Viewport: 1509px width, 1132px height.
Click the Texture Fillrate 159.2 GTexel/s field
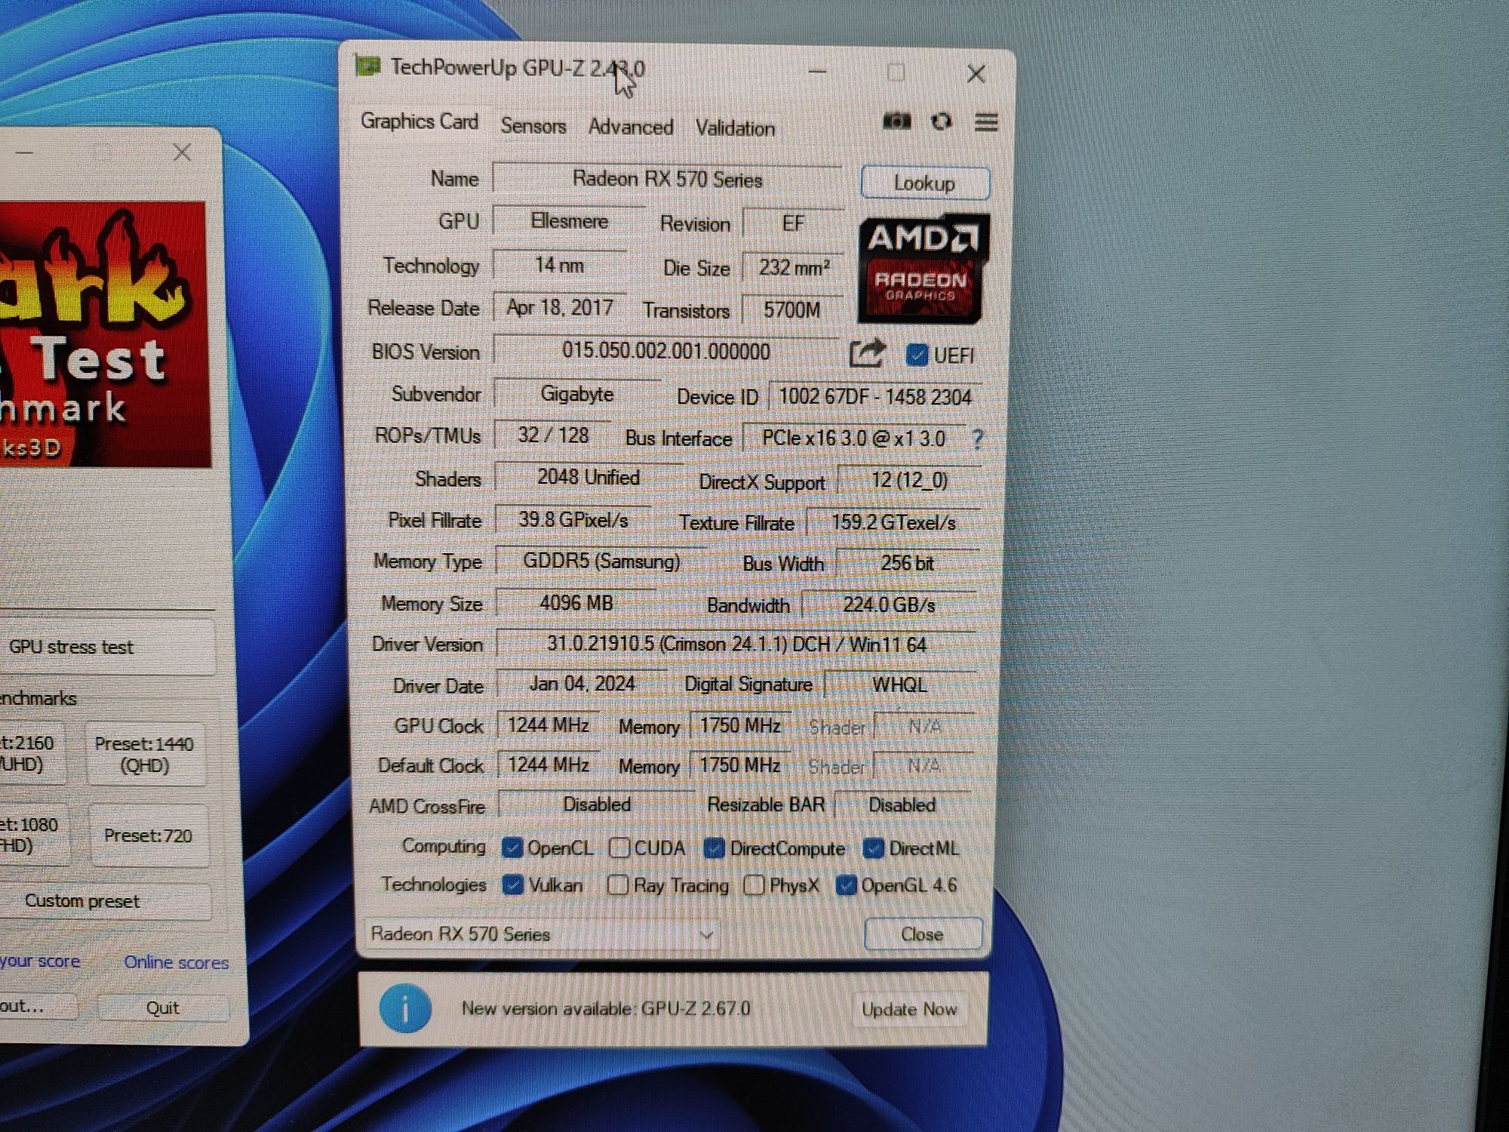pyautogui.click(x=893, y=522)
